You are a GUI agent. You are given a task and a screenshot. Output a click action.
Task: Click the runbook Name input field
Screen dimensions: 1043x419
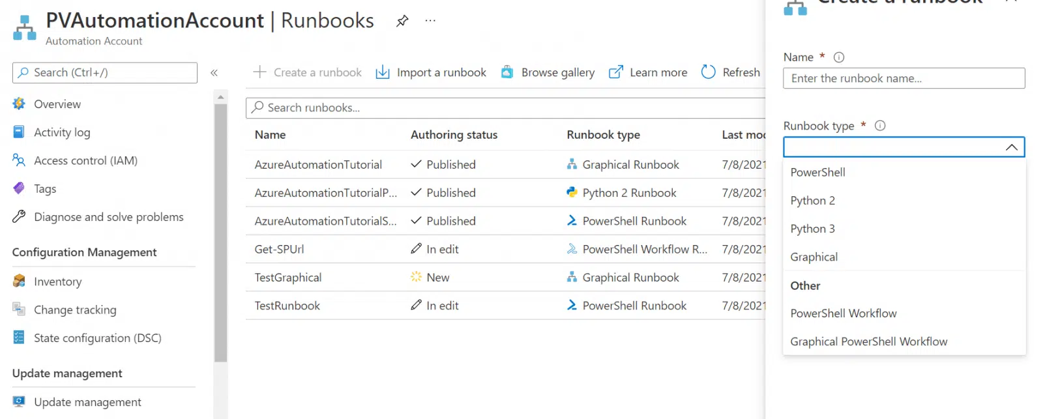tap(904, 78)
